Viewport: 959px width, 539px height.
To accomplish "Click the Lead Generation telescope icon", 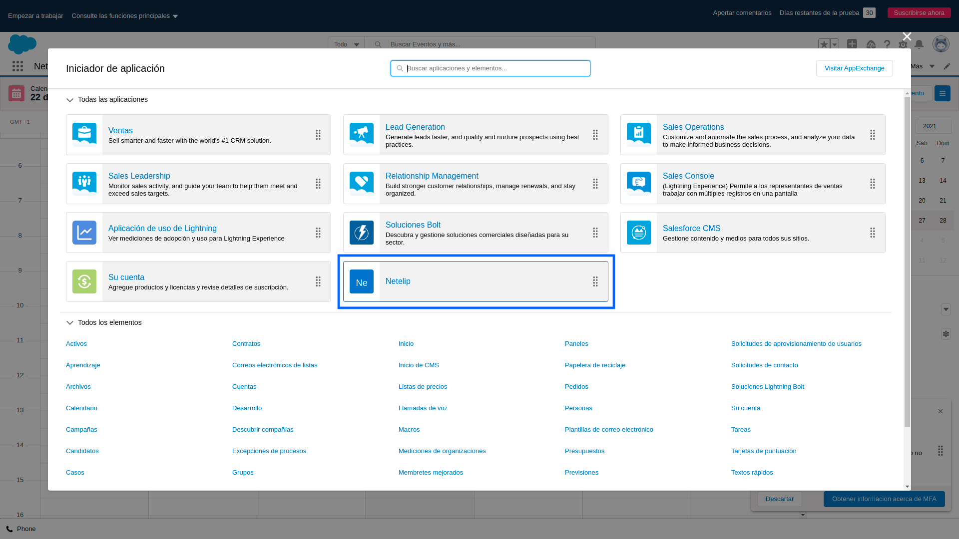I will (362, 135).
